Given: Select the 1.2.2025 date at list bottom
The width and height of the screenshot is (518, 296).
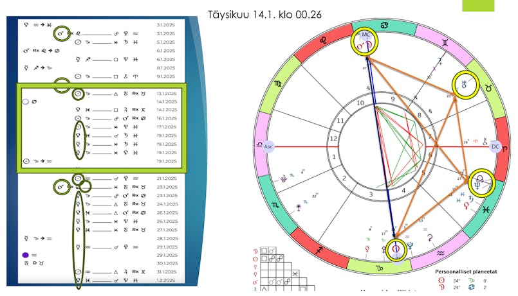Looking at the screenshot, I should tap(166, 281).
